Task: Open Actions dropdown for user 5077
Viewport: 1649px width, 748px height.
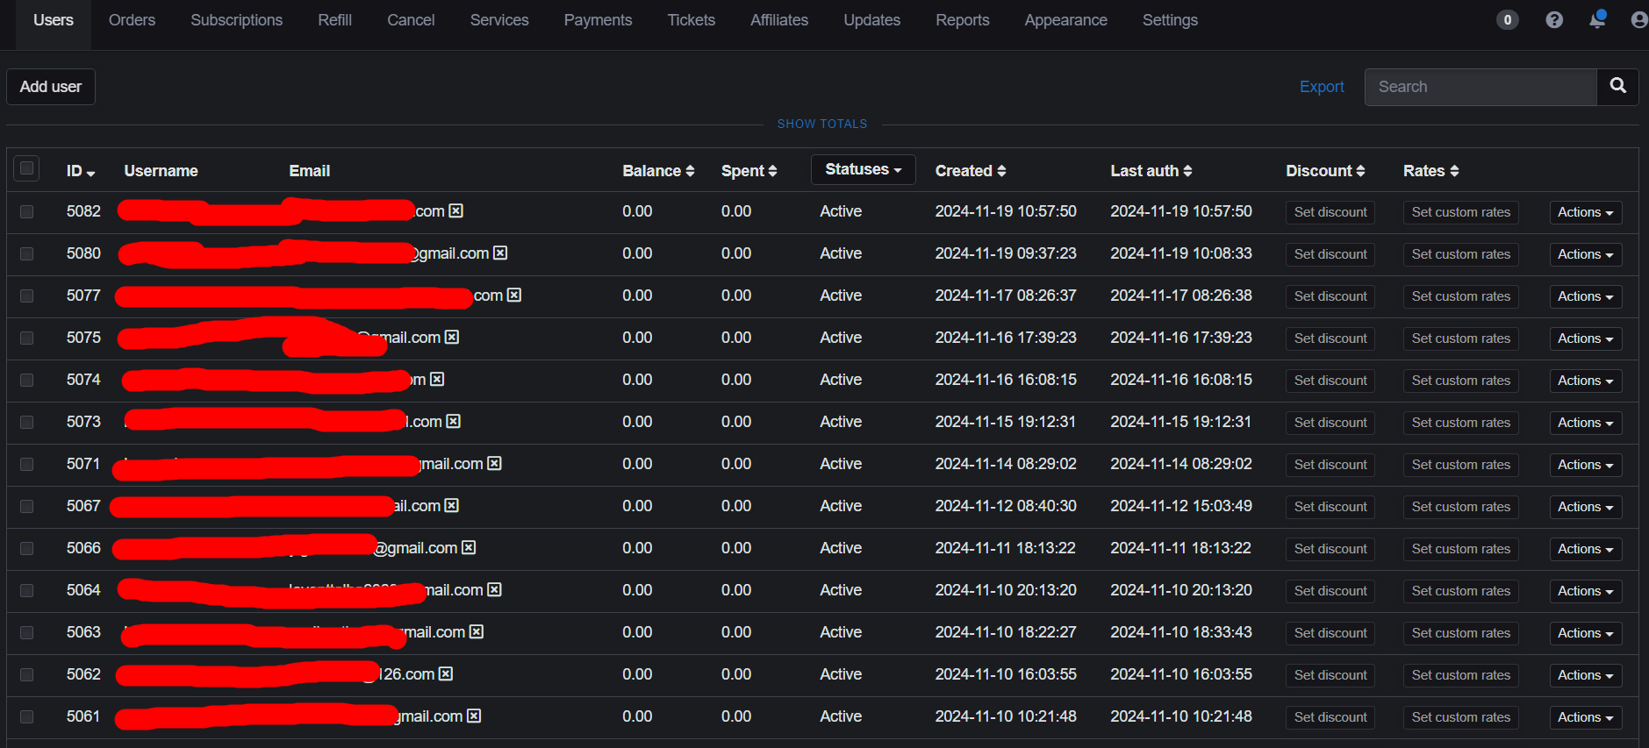Action: click(x=1585, y=296)
